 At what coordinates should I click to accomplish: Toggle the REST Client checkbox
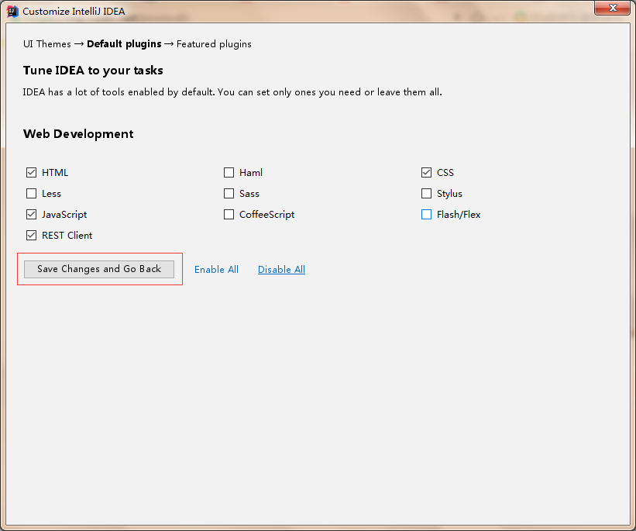pos(31,236)
